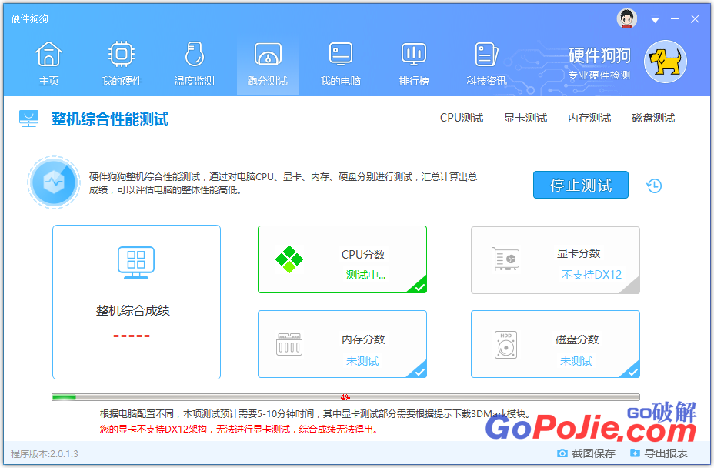Open the title bar dropdown menu arrow
The image size is (714, 468).
(x=655, y=18)
